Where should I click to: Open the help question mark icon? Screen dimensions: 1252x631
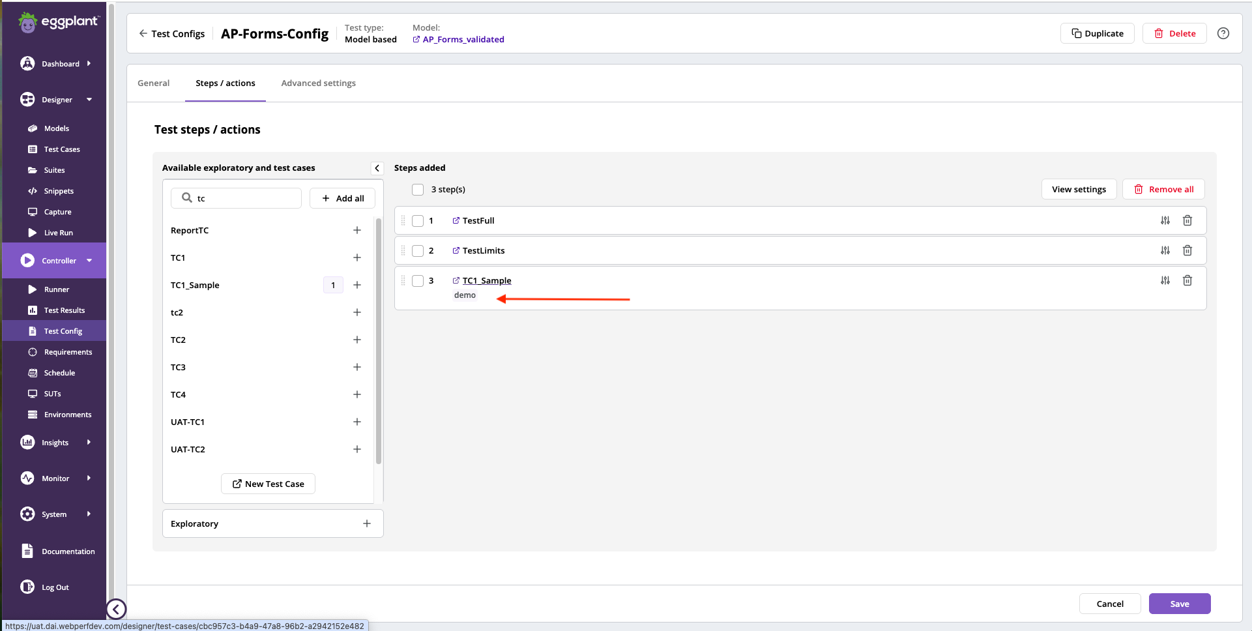(1223, 33)
